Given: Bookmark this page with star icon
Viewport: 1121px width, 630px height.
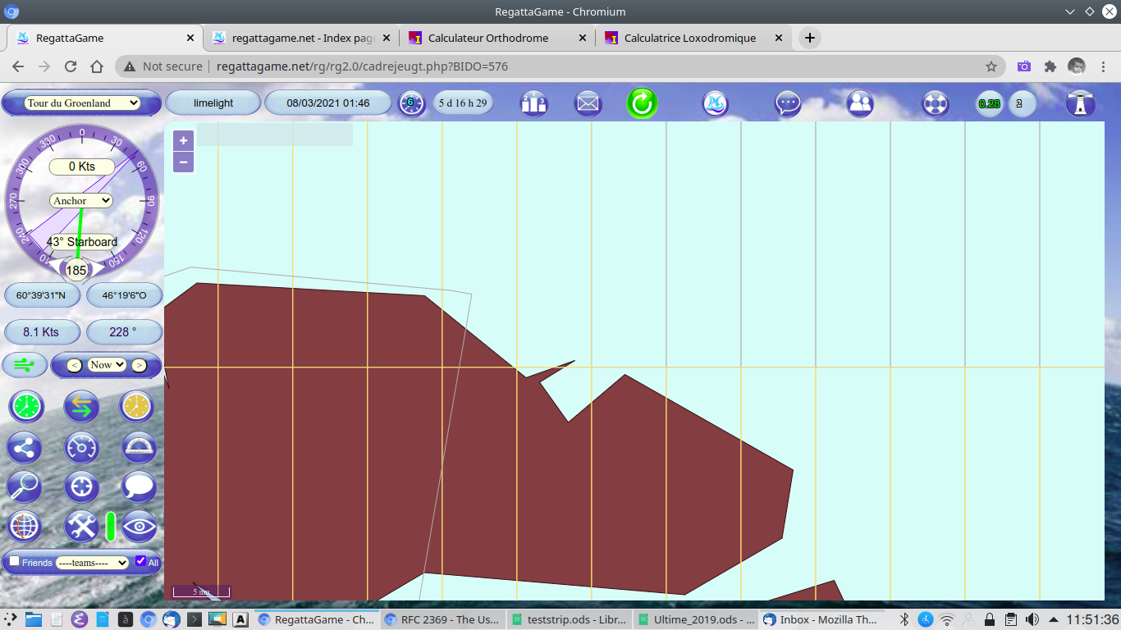Looking at the screenshot, I should click(991, 66).
